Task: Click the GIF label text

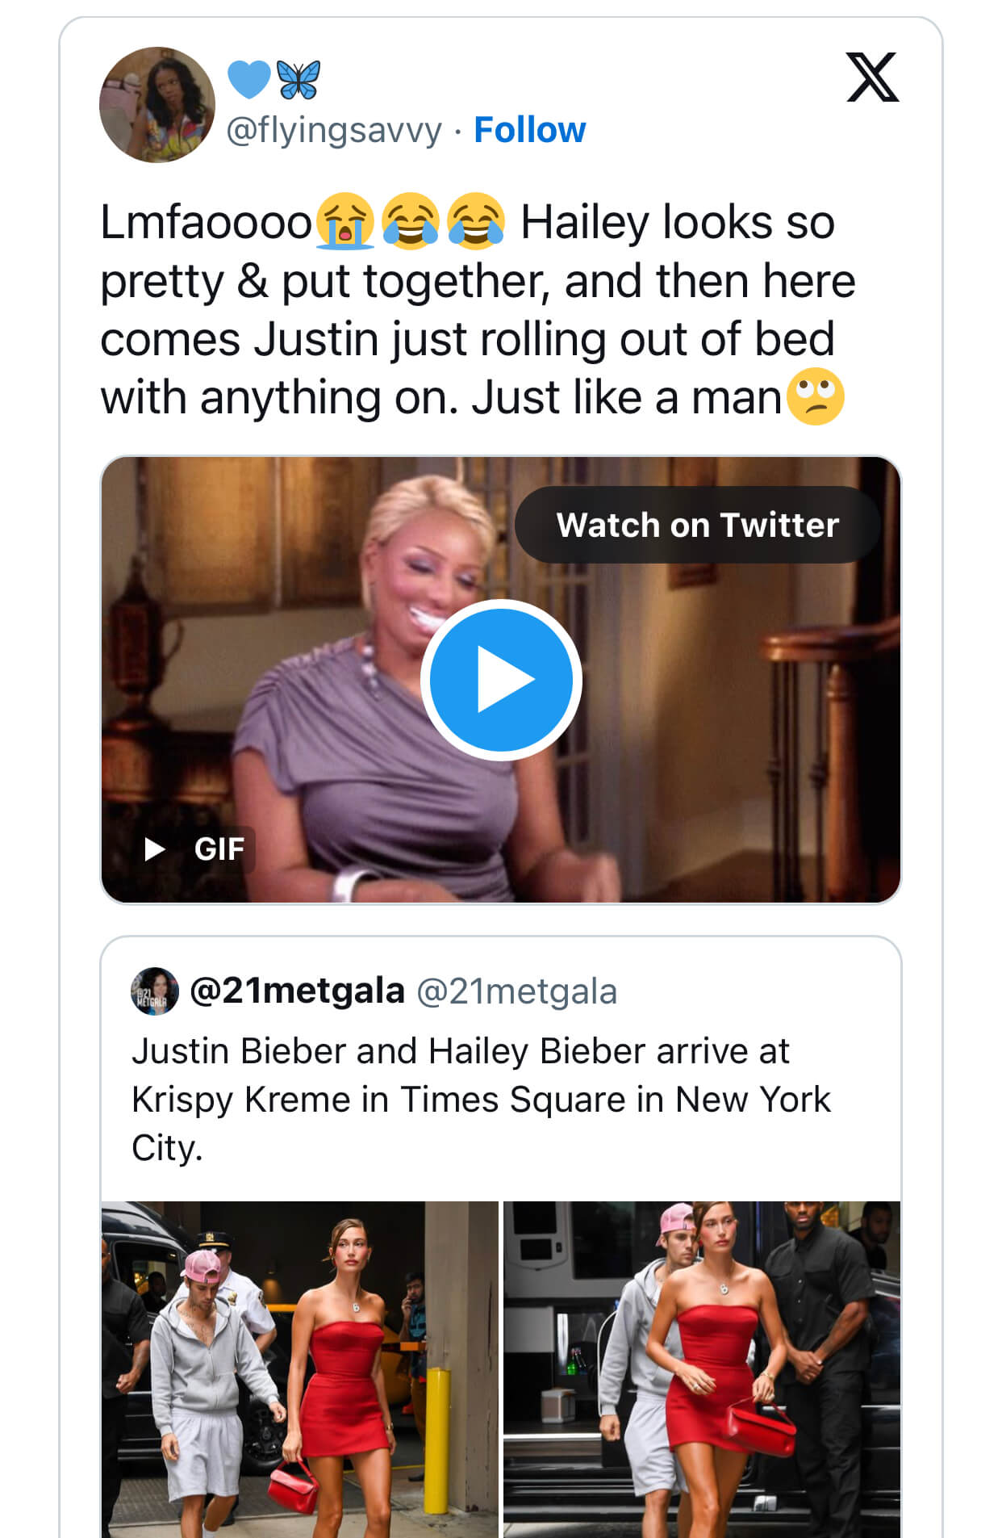Action: pos(219,849)
